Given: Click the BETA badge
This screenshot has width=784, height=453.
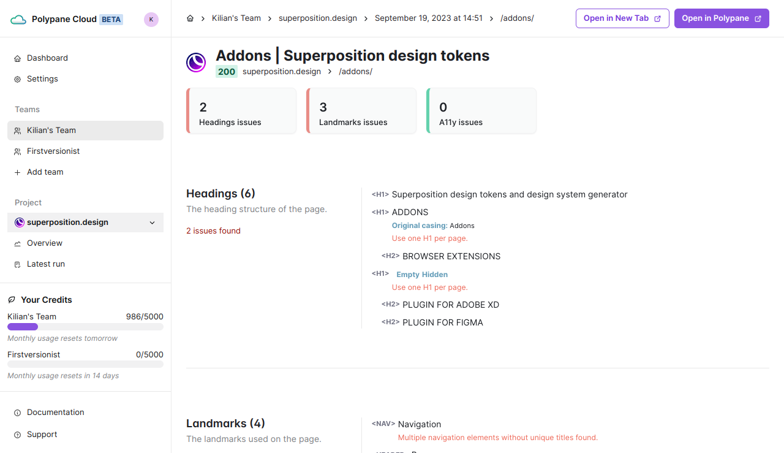Looking at the screenshot, I should [x=111, y=20].
